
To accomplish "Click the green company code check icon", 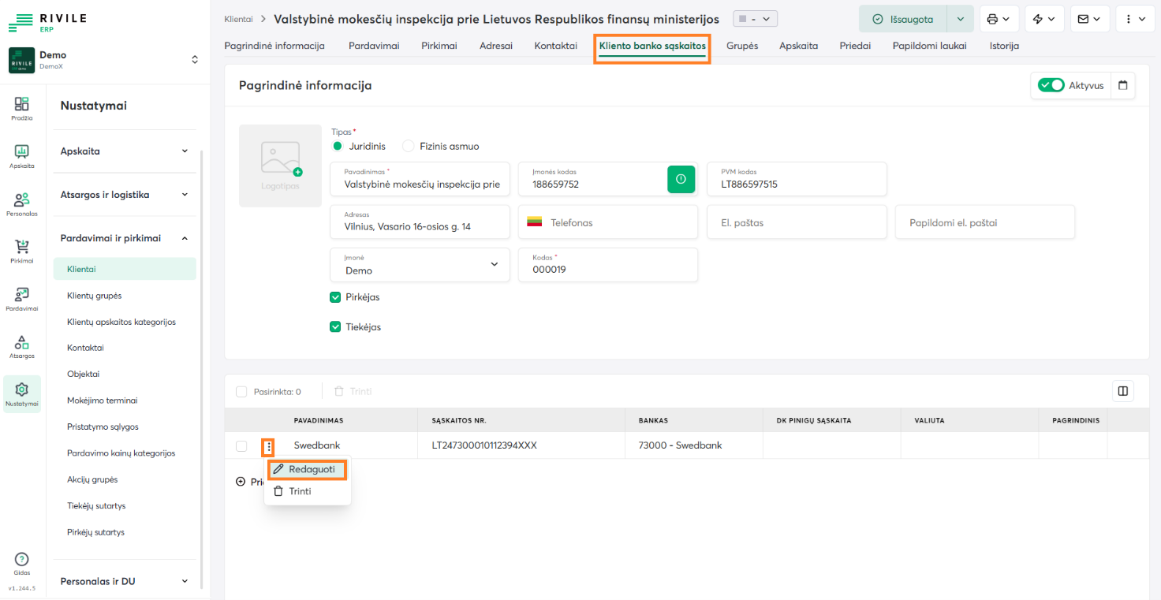I will point(680,179).
